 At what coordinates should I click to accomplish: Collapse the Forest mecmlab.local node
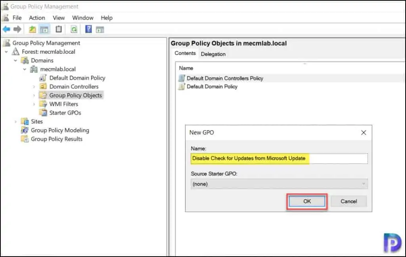click(6, 52)
